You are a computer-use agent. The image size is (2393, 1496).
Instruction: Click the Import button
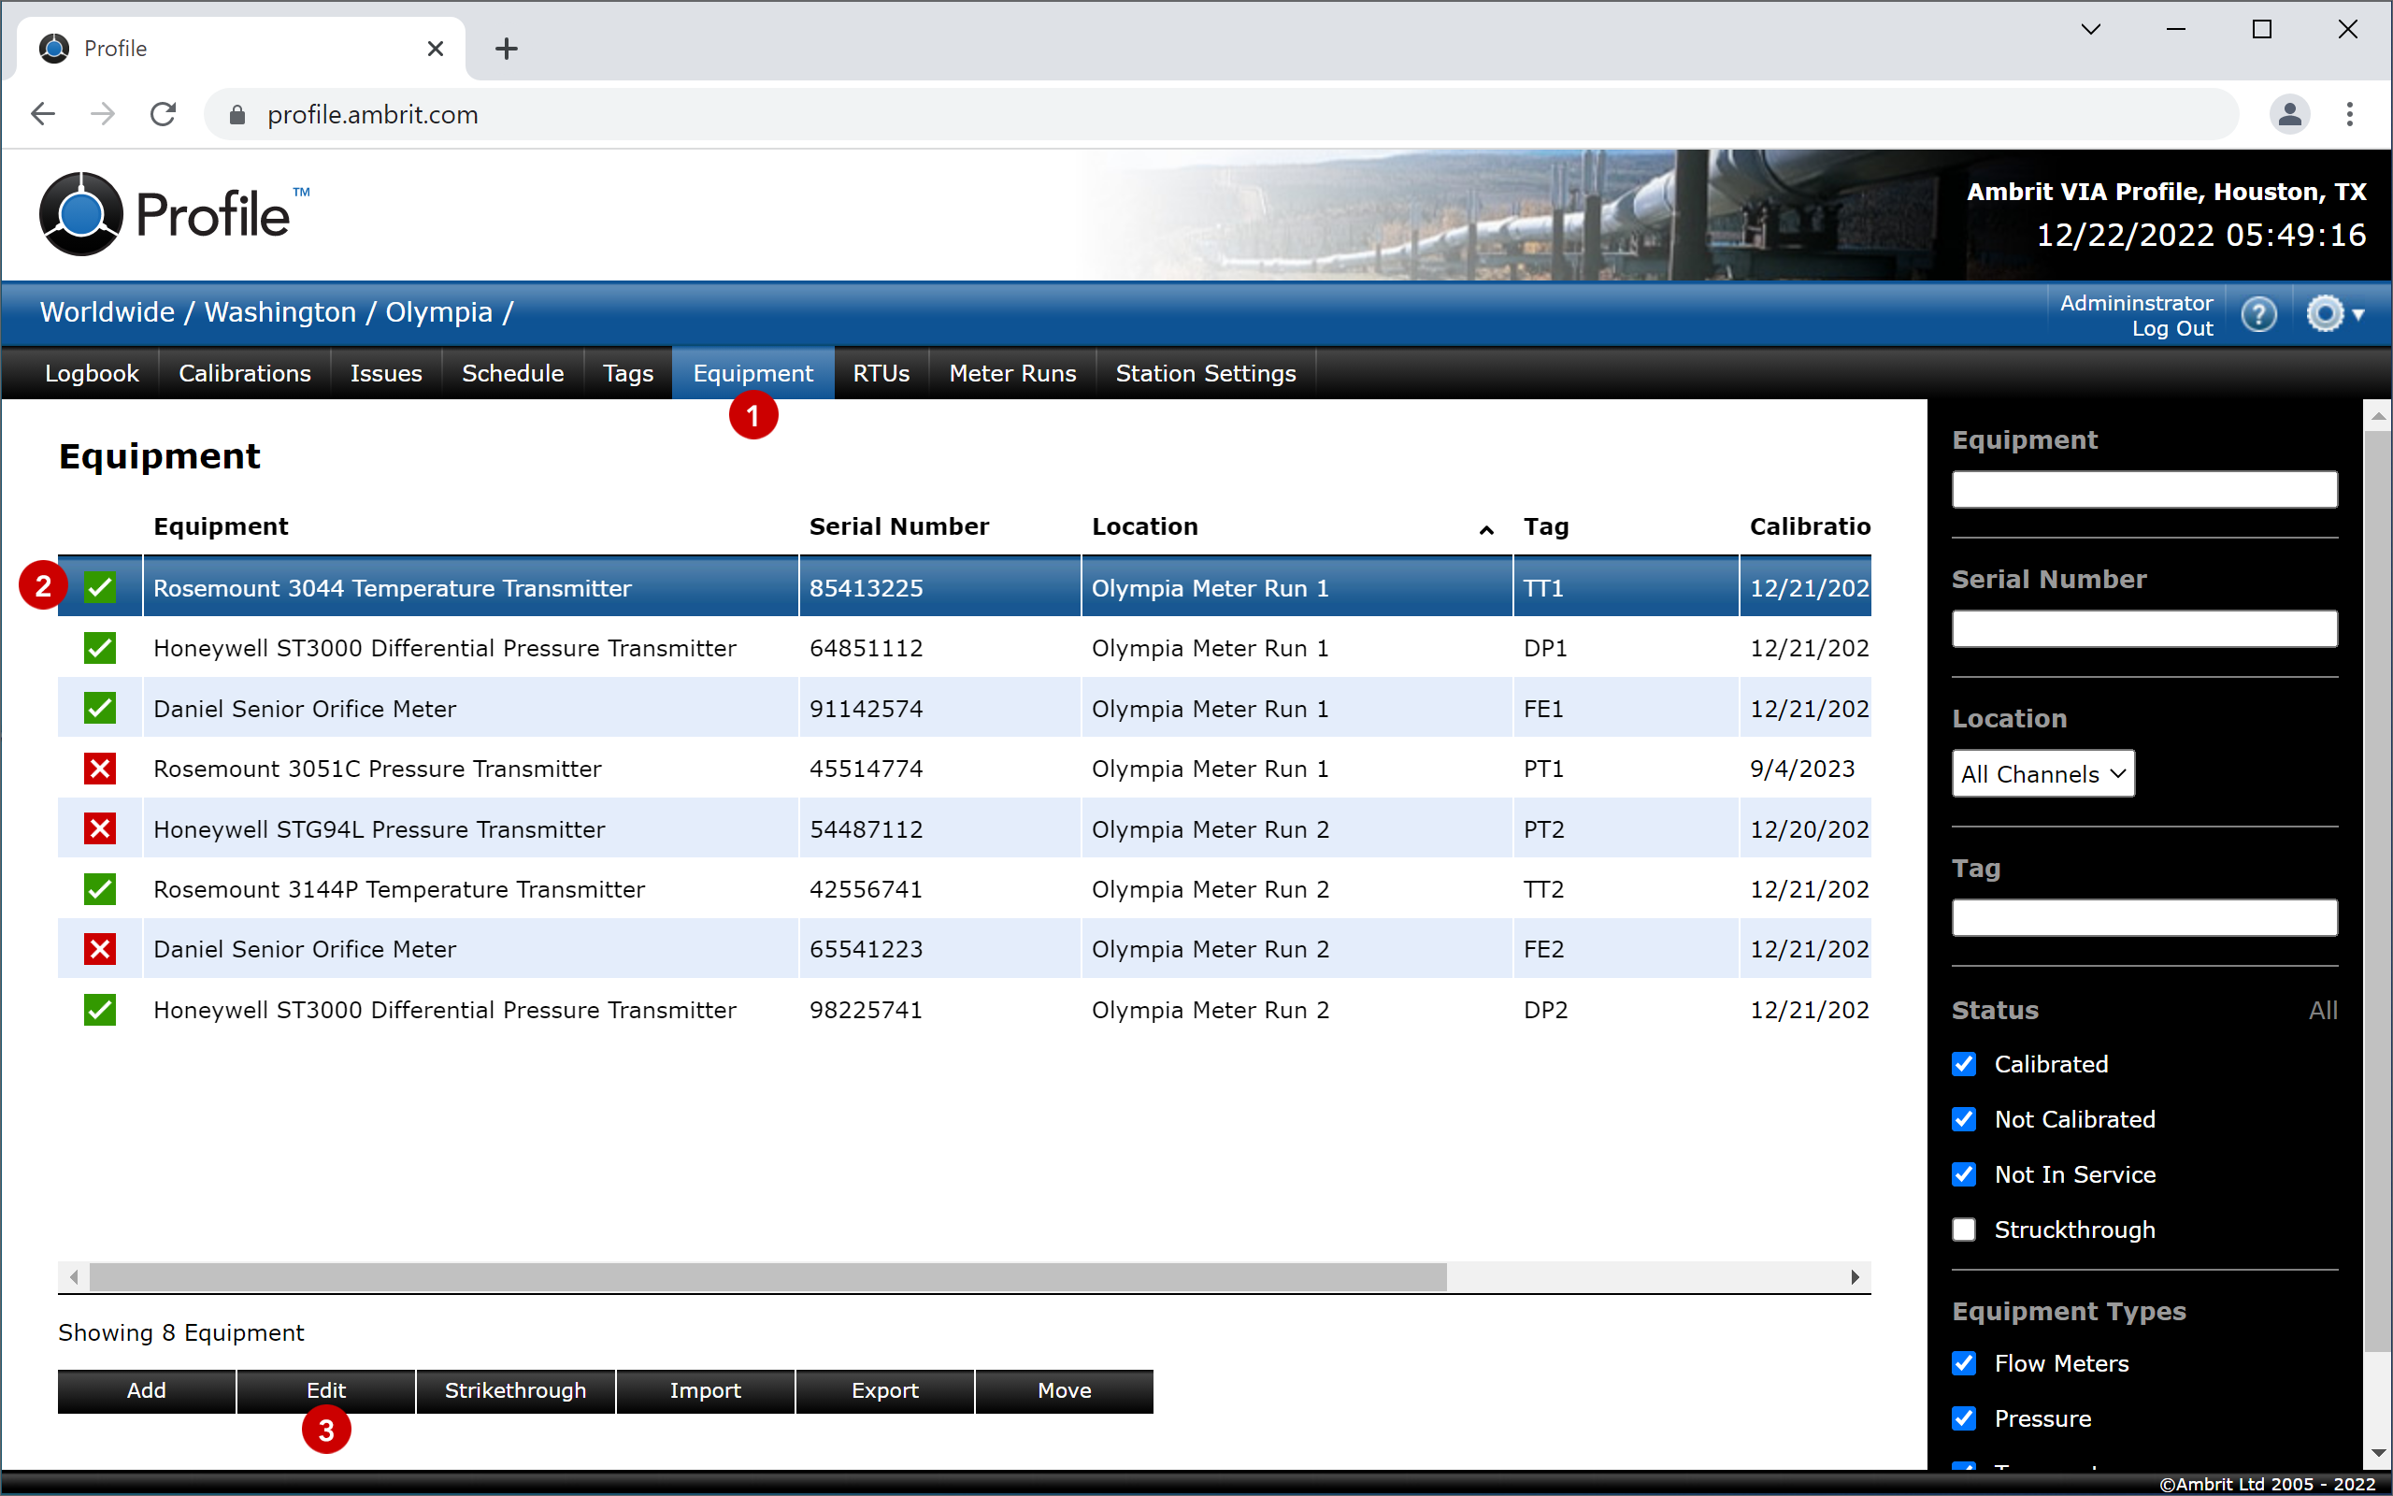tap(705, 1391)
